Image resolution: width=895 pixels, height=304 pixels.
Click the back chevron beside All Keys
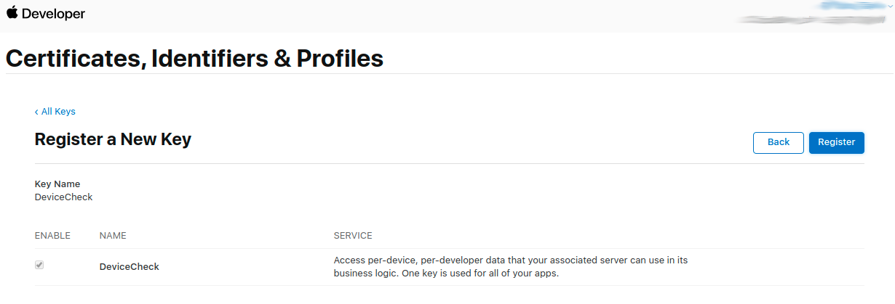click(x=36, y=112)
